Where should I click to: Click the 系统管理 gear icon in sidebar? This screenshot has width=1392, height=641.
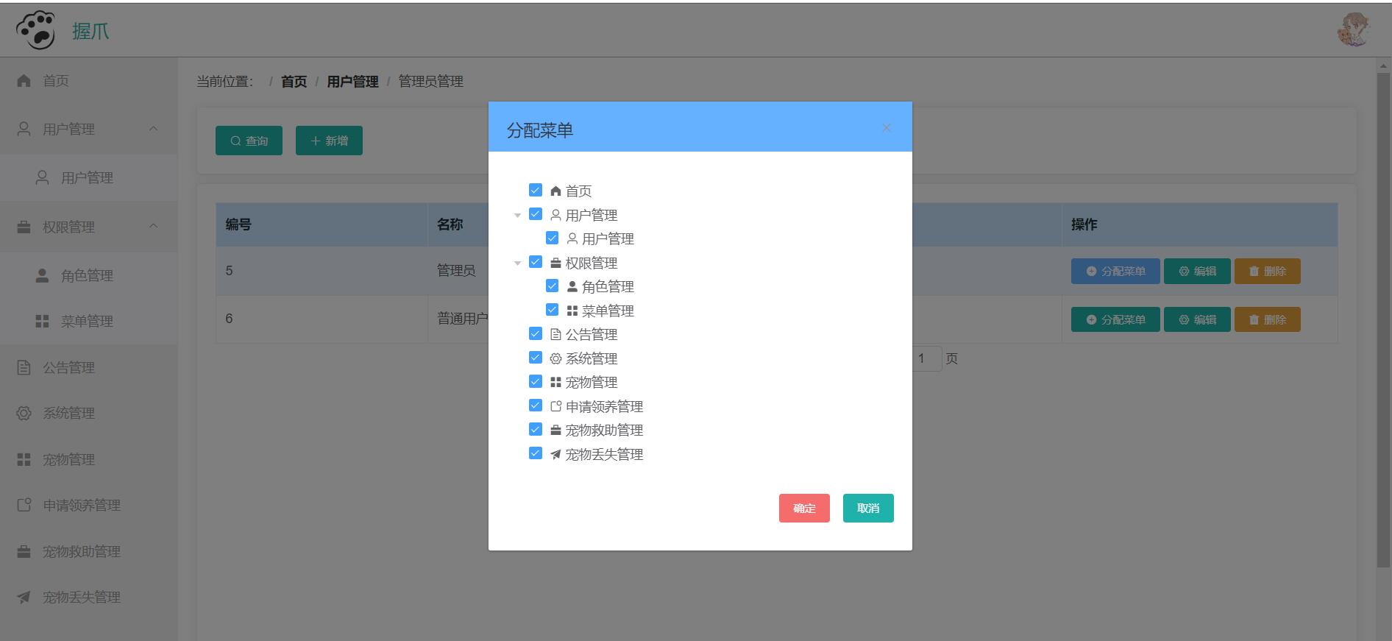[24, 413]
